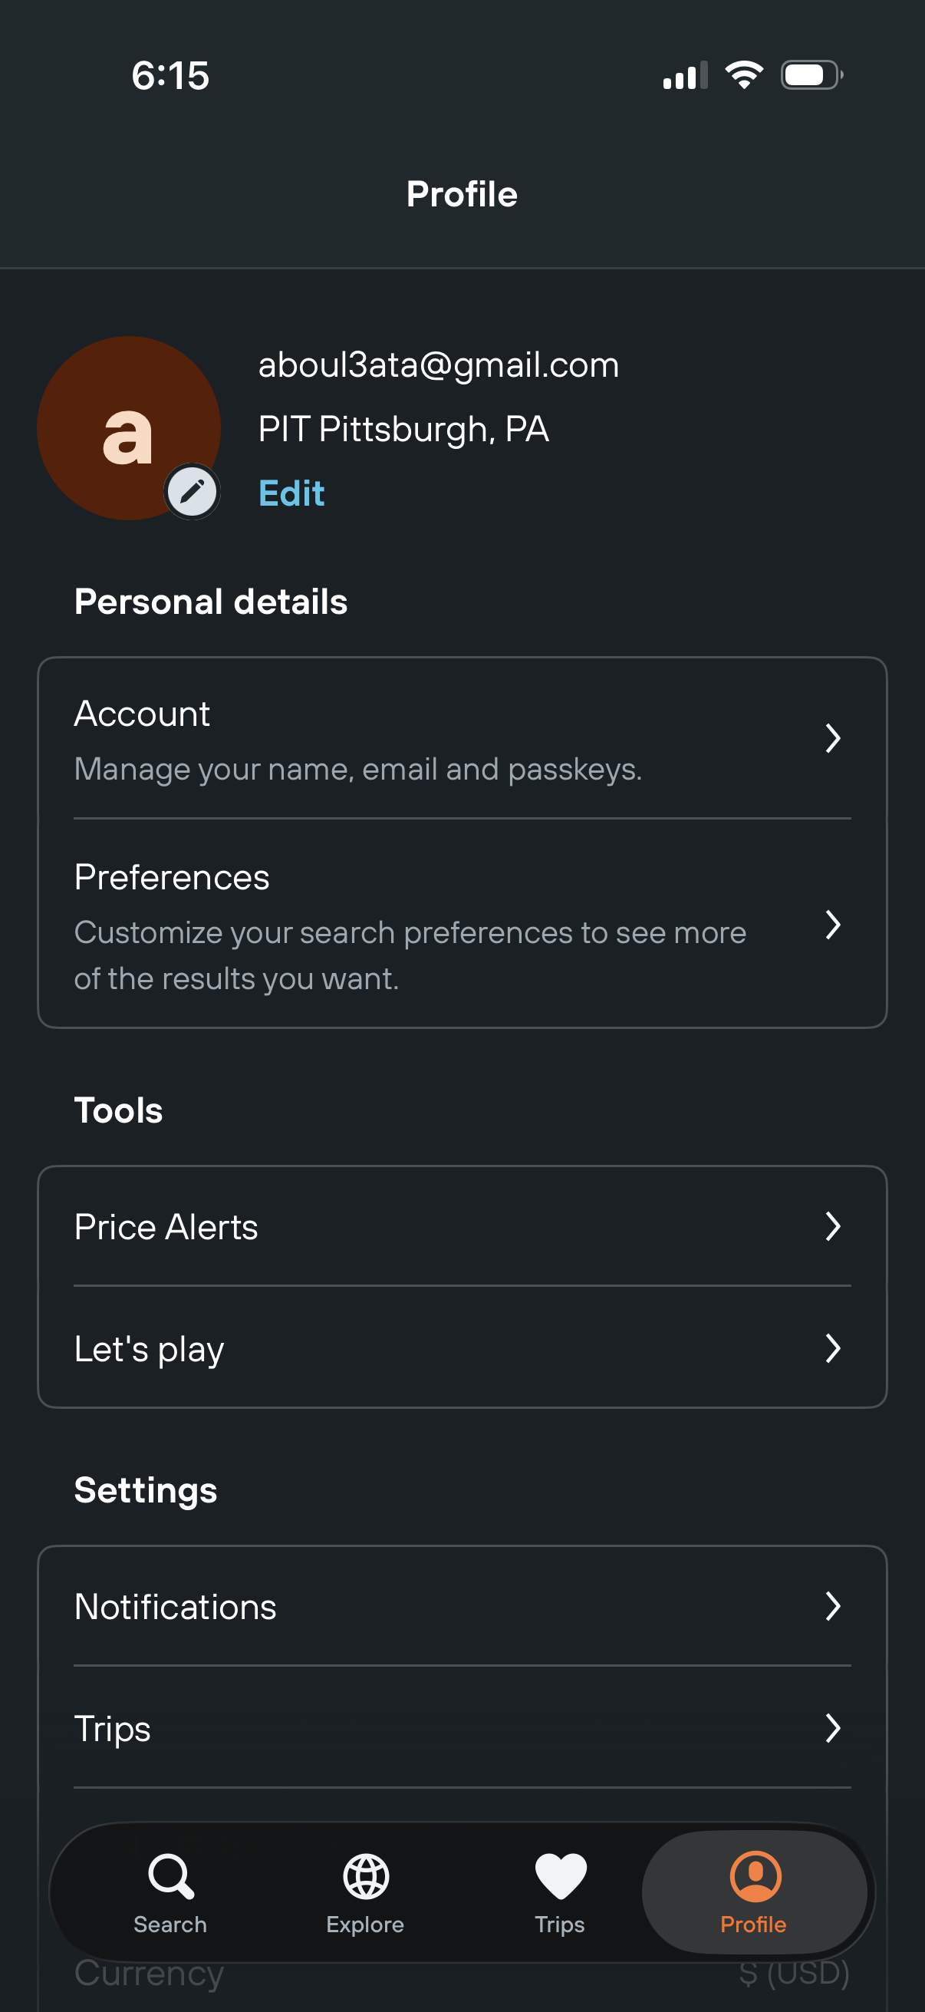Expand Price Alerts with its chevron arrow

pyautogui.click(x=833, y=1226)
